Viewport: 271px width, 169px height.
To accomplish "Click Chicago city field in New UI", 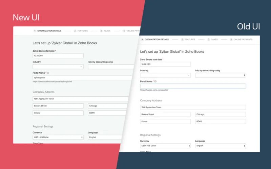I will (107, 106).
